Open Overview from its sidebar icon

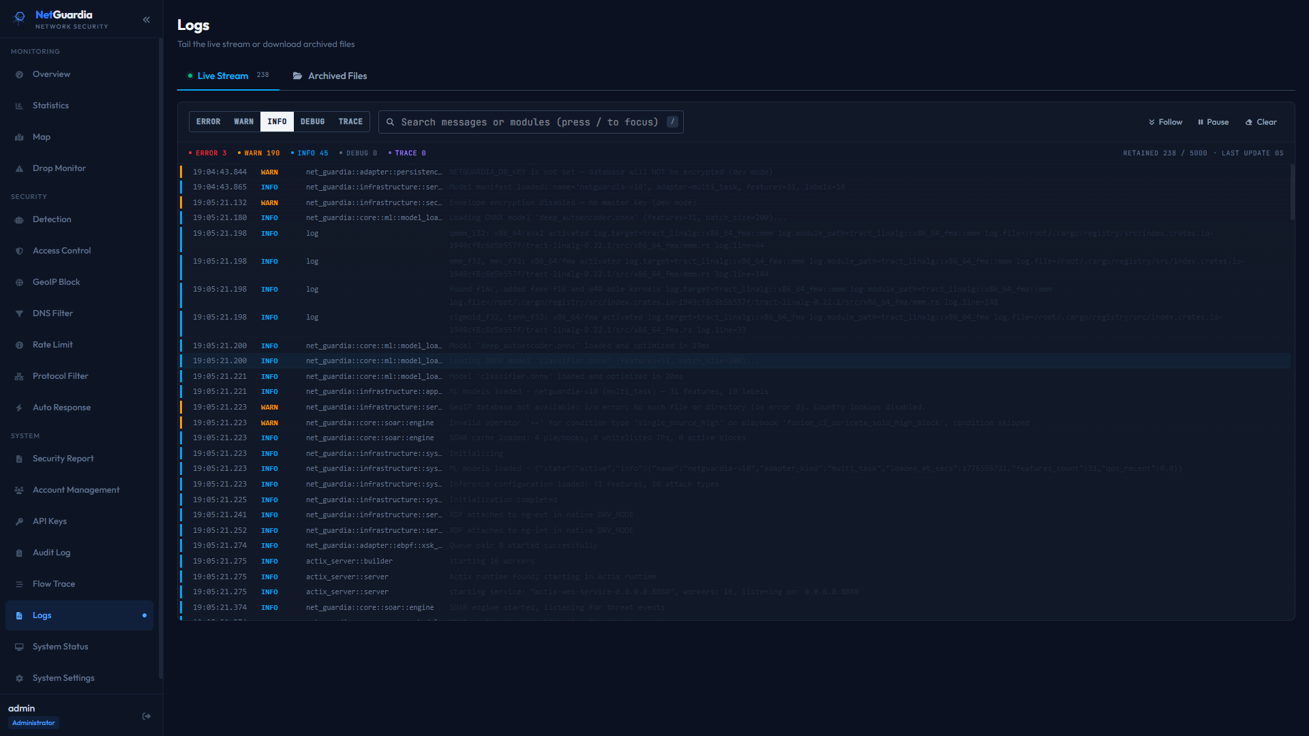tap(19, 74)
